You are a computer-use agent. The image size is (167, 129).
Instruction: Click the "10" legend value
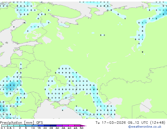click(33, 128)
